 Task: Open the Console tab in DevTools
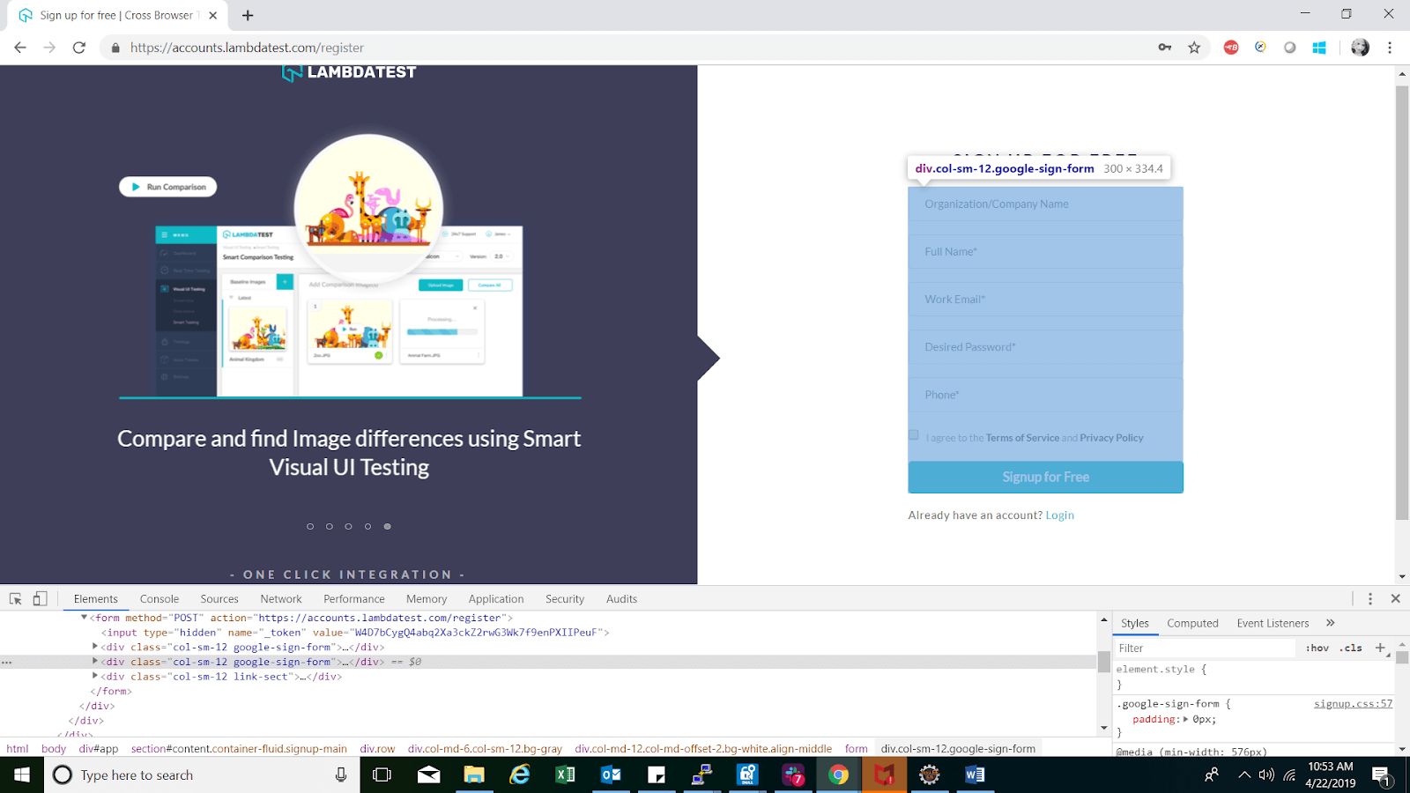160,599
